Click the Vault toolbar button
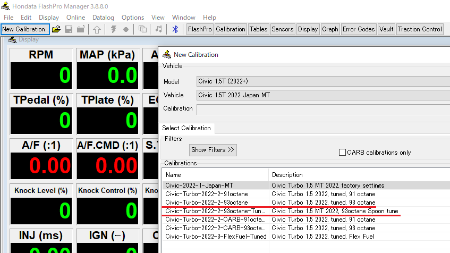The image size is (450, 253). [386, 29]
